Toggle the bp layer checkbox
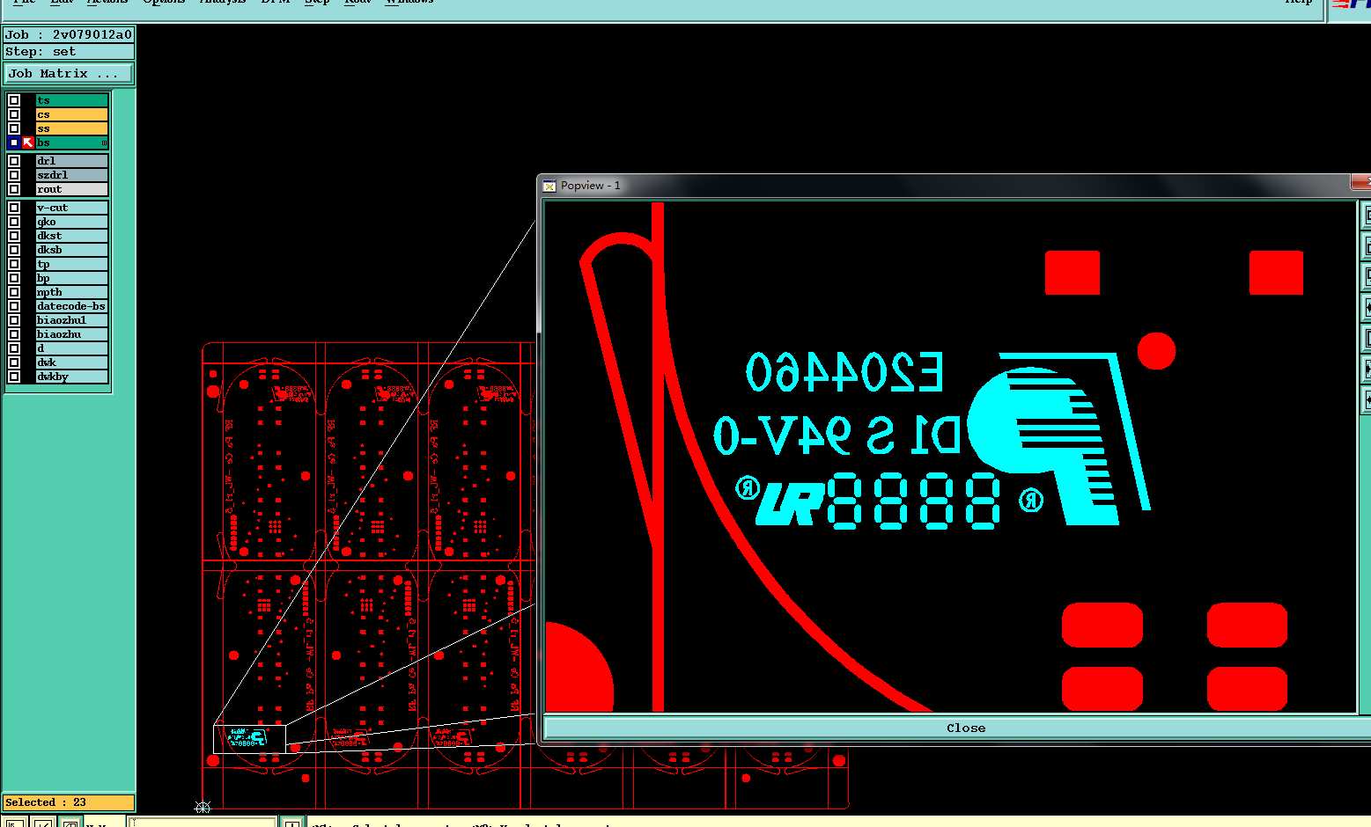 click(x=14, y=278)
